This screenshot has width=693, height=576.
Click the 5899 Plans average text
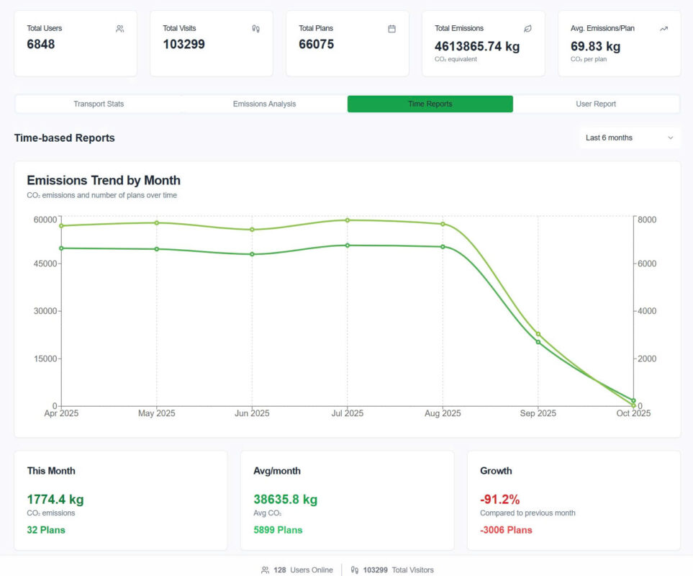click(278, 530)
